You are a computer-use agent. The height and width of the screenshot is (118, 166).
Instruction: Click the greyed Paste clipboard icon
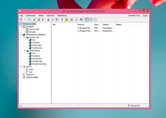[x=57, y=20]
